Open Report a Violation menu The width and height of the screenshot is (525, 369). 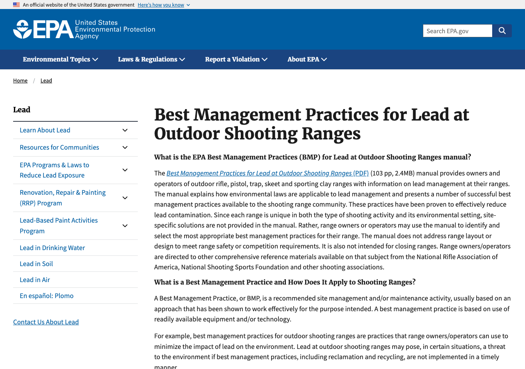236,59
